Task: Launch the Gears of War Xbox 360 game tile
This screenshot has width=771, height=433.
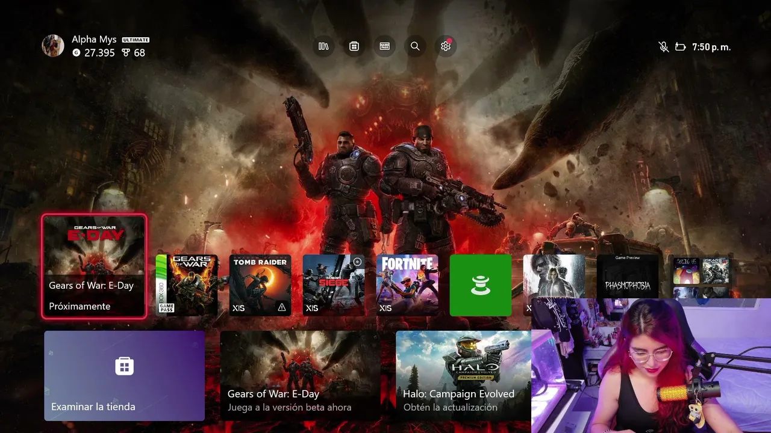Action: pos(187,285)
